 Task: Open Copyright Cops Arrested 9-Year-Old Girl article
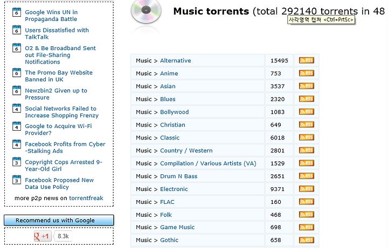[x=64, y=166]
